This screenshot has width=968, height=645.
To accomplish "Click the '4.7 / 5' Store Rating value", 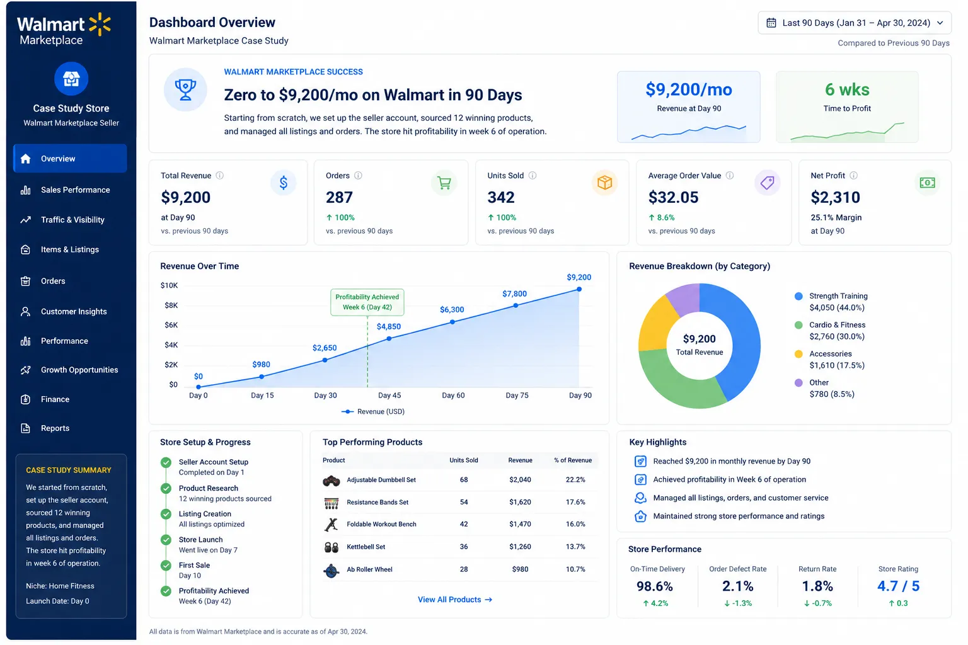I will click(898, 586).
